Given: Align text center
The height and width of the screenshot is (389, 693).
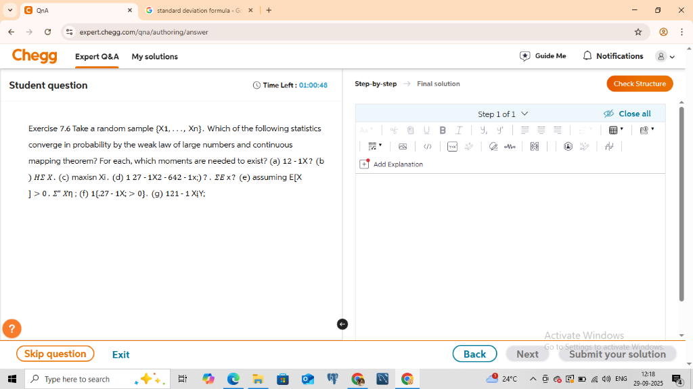Looking at the screenshot, I should tap(541, 130).
